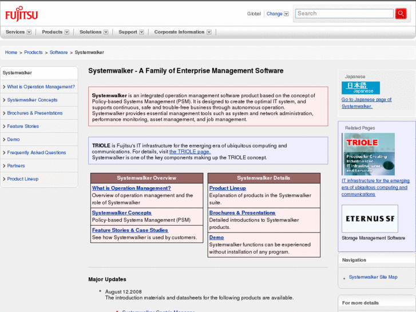
Task: Open sidebar Systemwalker Concepts
Action: pos(33,100)
